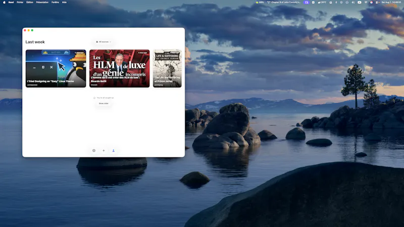Image resolution: width=404 pixels, height=227 pixels.
Task: Click the Show older button
Action: [x=104, y=103]
